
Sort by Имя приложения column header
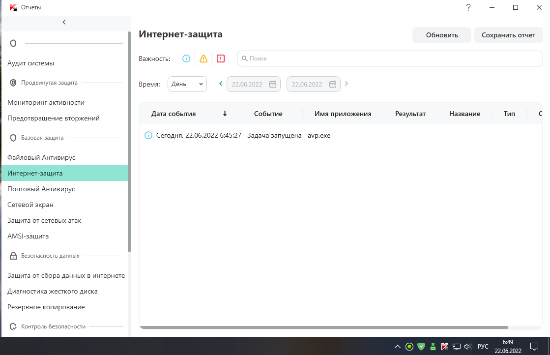point(343,114)
